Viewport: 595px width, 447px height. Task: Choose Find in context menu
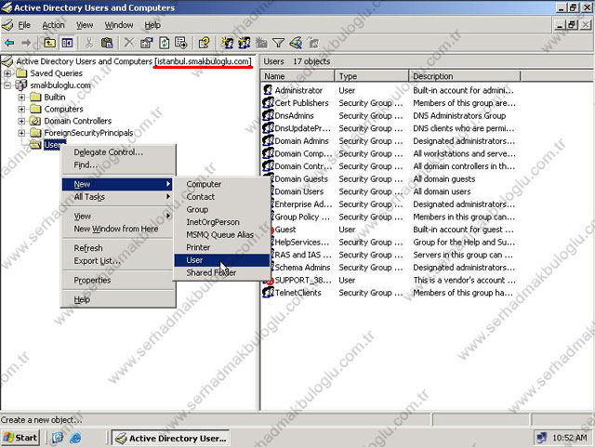point(118,165)
